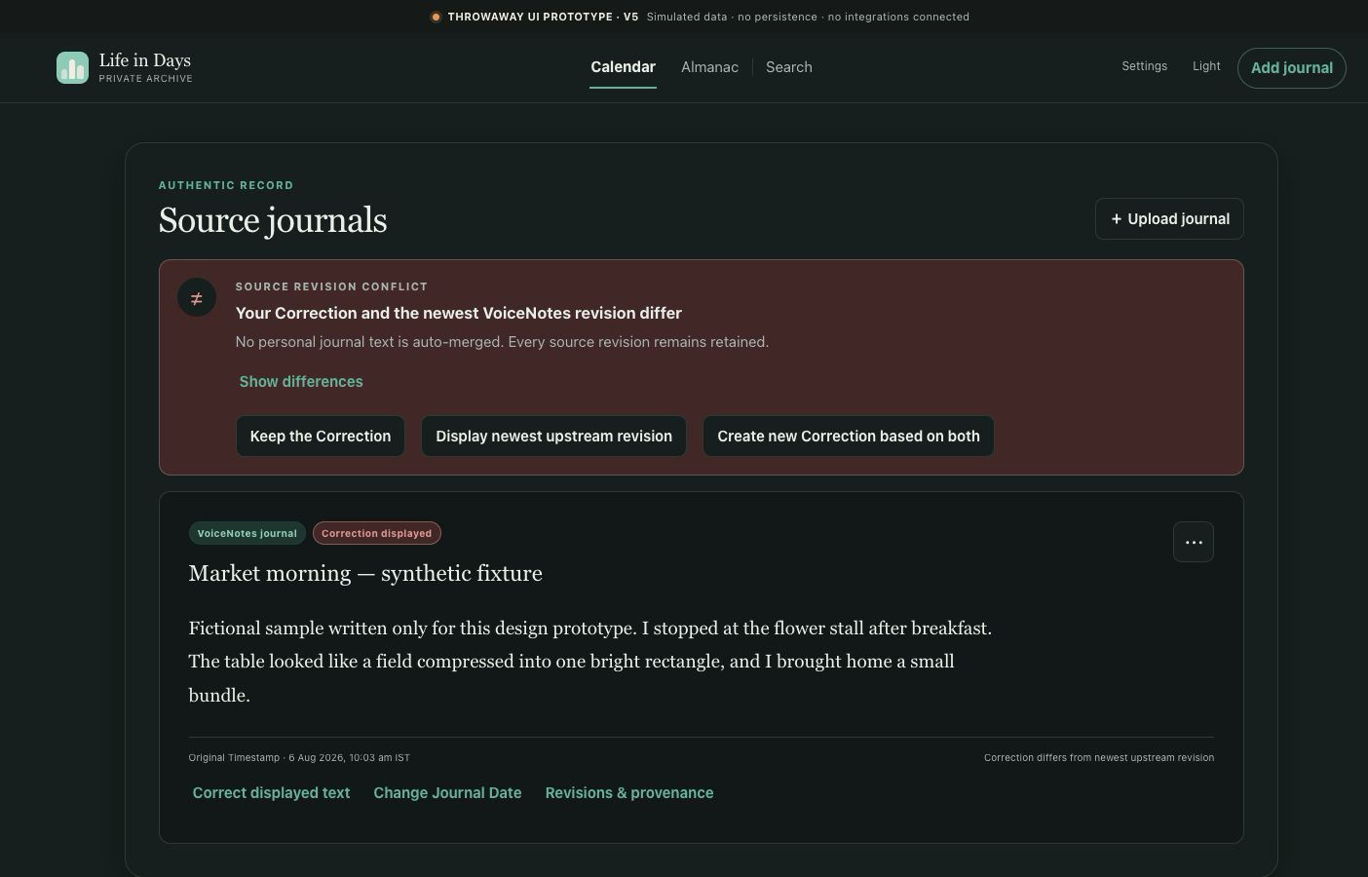Go to the Search tab

[789, 67]
